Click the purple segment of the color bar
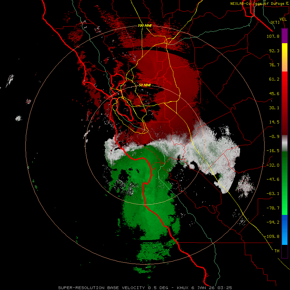The height and width of the screenshot is (290, 290). (x=285, y=36)
